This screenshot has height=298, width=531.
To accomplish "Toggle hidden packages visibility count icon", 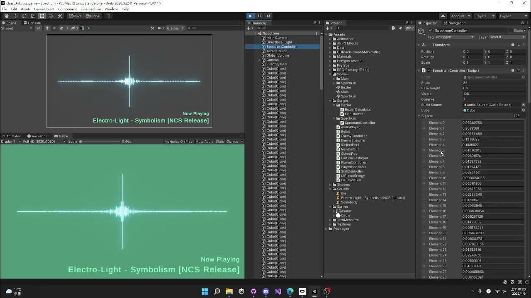I will [410, 28].
